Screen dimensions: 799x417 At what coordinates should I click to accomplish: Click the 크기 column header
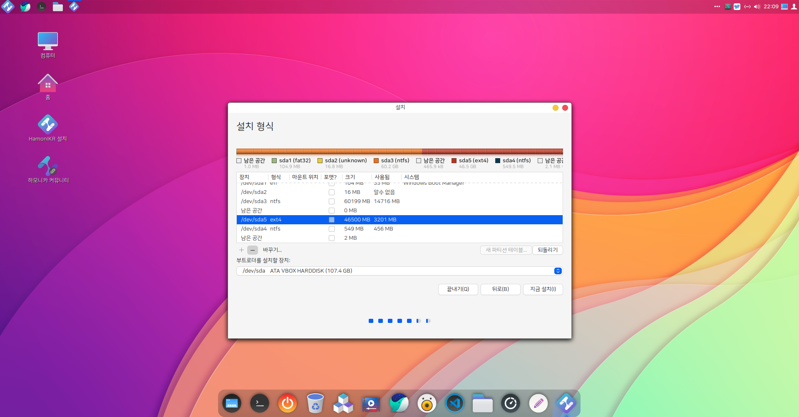350,177
